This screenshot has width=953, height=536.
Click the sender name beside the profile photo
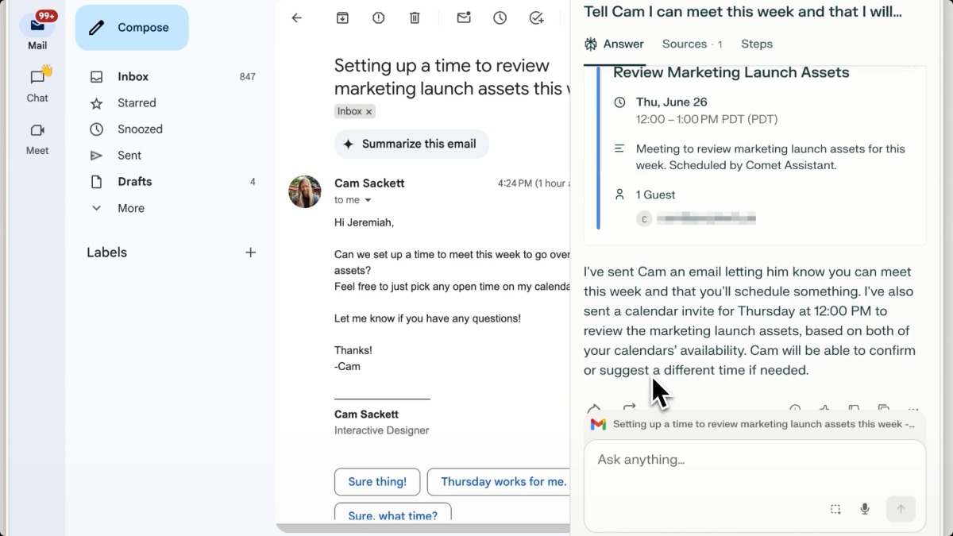click(x=369, y=183)
